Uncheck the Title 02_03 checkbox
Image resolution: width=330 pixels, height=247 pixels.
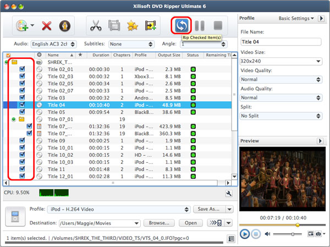pyautogui.click(x=22, y=76)
